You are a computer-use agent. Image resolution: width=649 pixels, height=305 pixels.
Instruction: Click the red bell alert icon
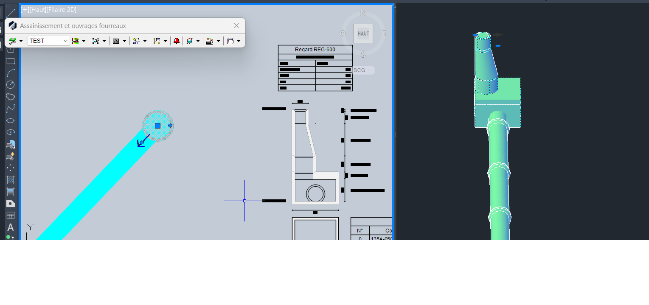177,41
